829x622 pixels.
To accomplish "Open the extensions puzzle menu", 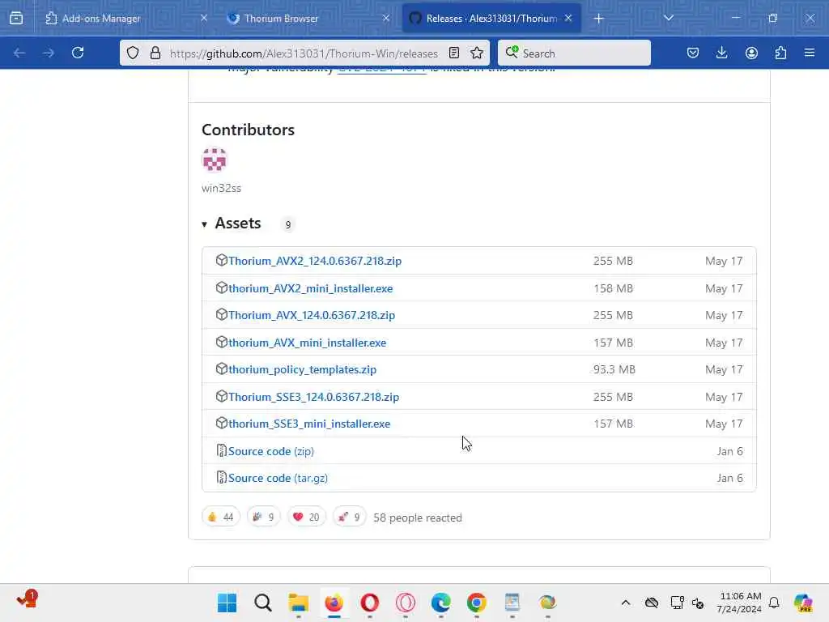I will point(781,53).
